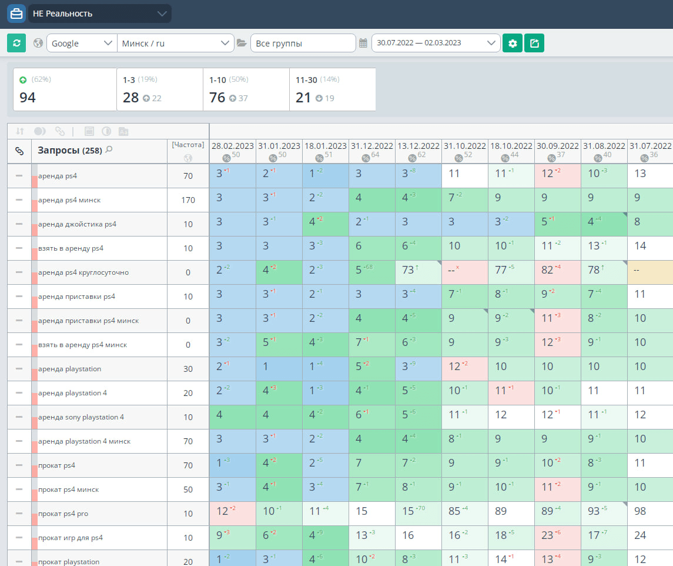Open the date range 30.07.2022 — 02.03.2023 dropdown

click(436, 43)
